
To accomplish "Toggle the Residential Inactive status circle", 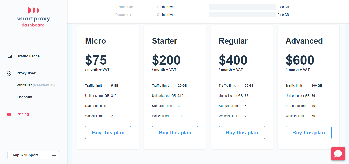I will [x=158, y=7].
